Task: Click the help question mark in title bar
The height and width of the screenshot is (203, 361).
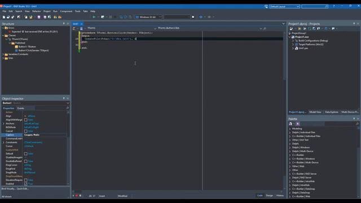Action: click(334, 6)
